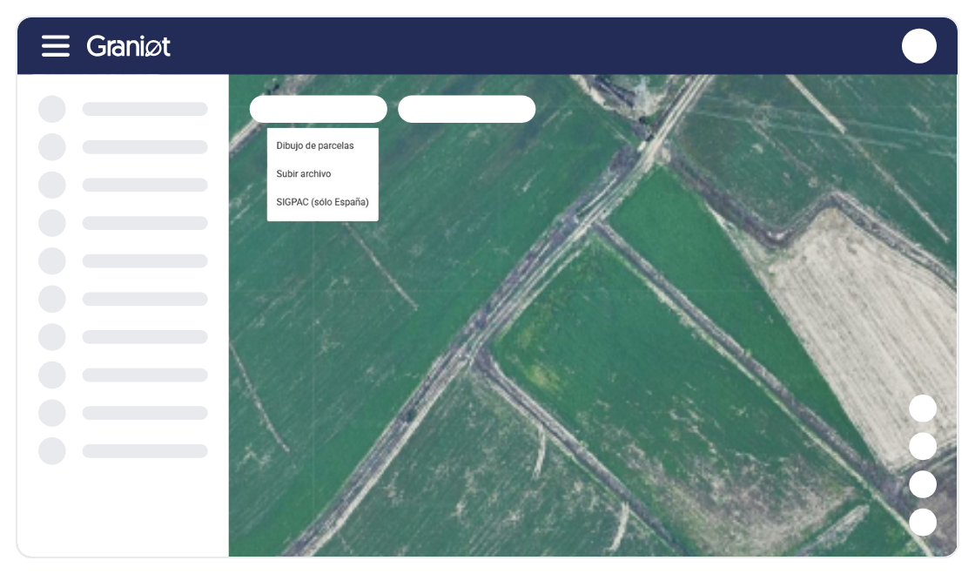Select the "Subir archivo" menu option

pyautogui.click(x=304, y=174)
